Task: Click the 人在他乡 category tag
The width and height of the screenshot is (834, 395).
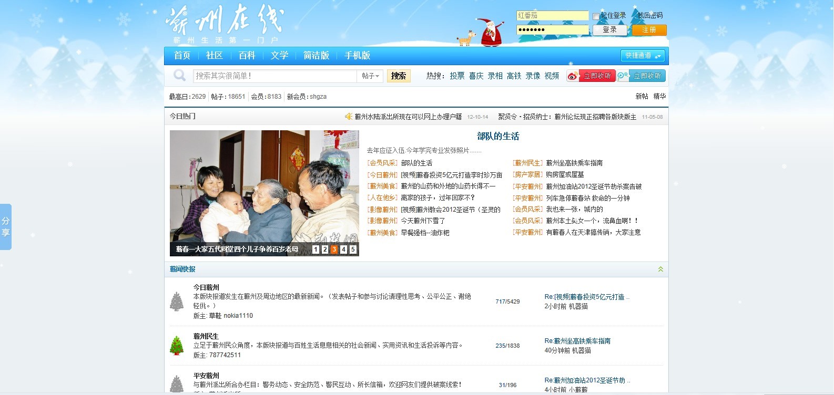Action: click(382, 198)
